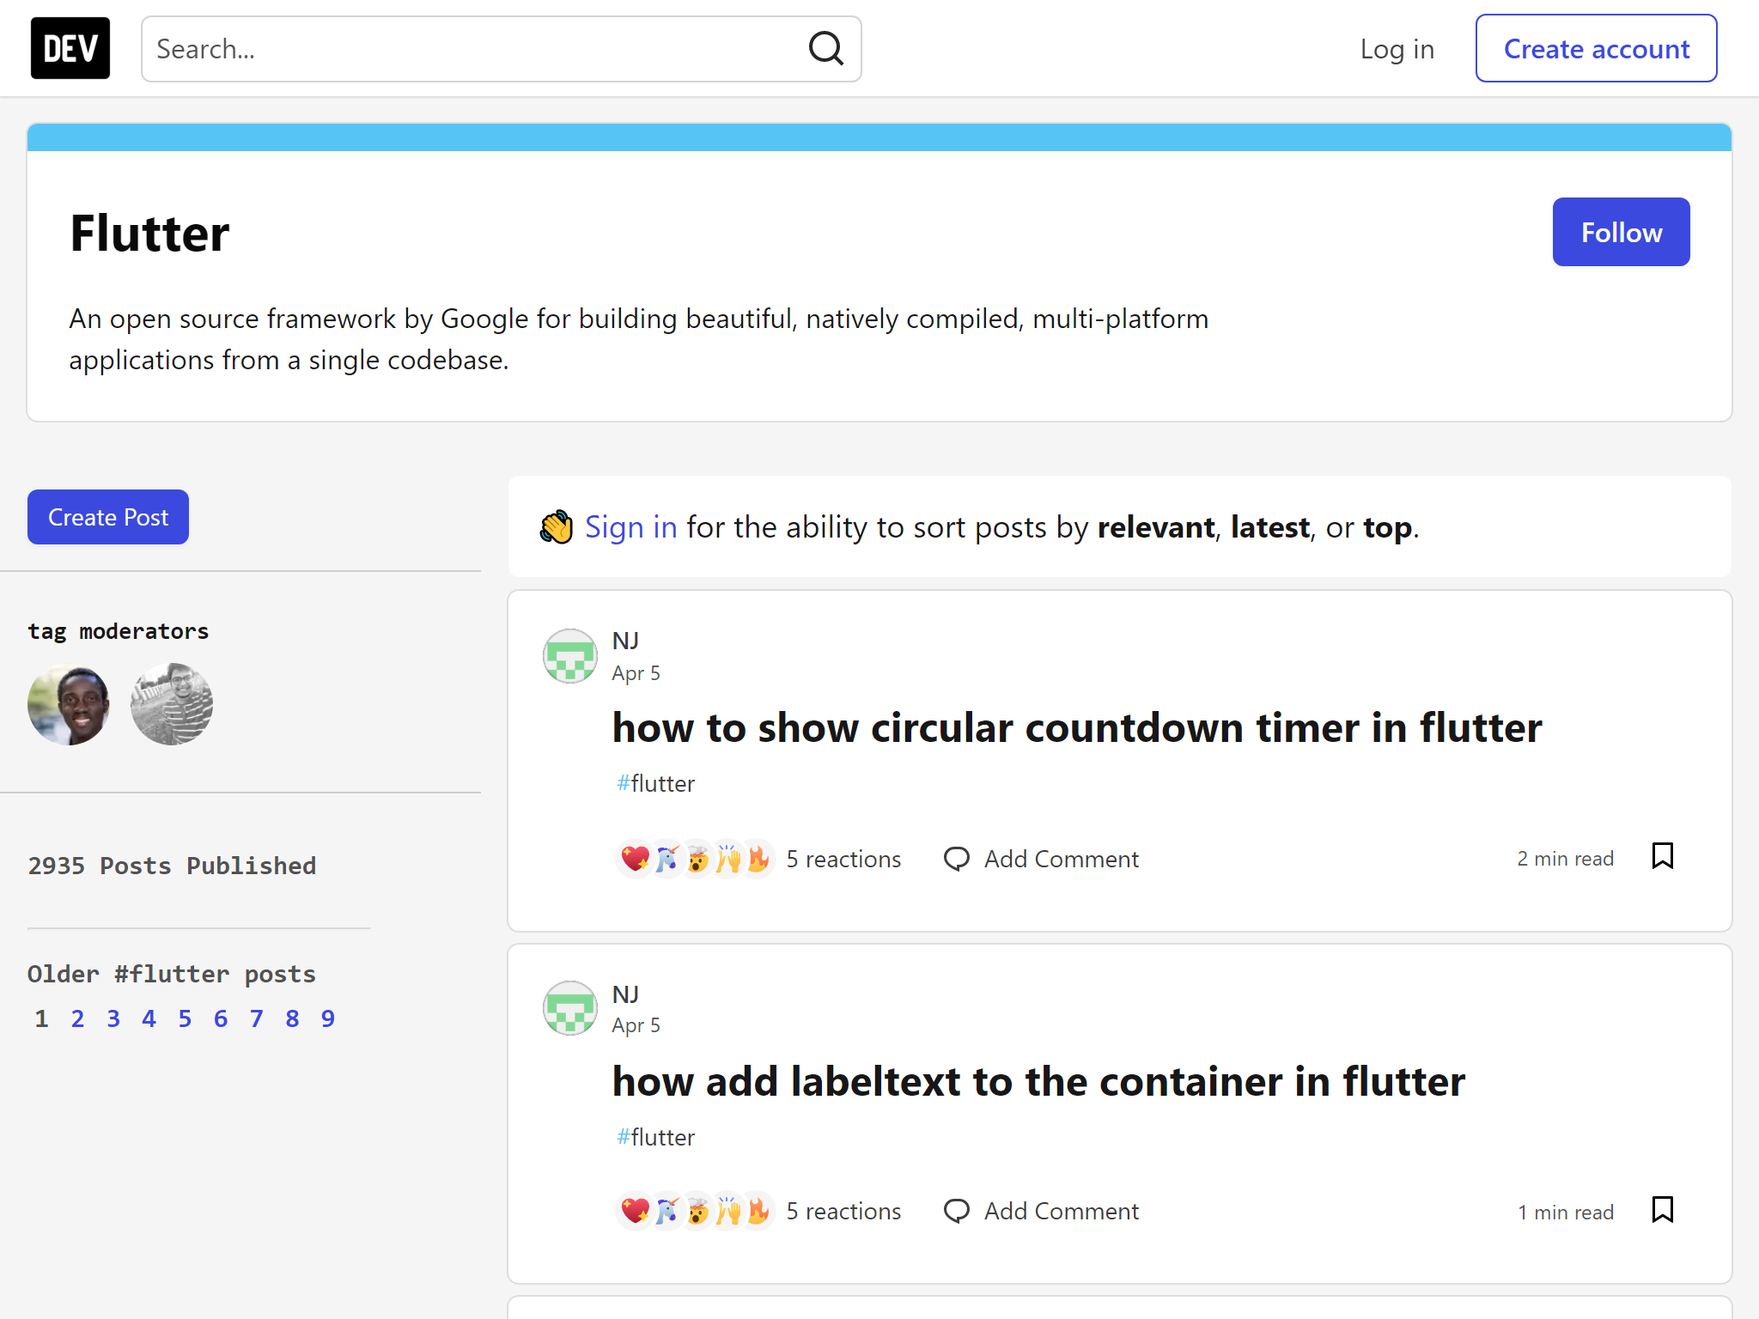The image size is (1759, 1319).
Task: Open the second moderator's grayscale avatar
Action: (x=172, y=704)
